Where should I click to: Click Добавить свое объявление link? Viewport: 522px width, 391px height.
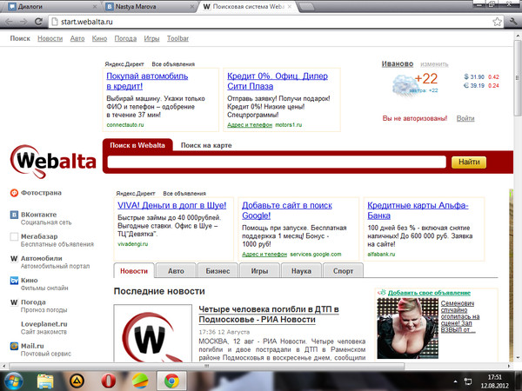pyautogui.click(x=429, y=293)
